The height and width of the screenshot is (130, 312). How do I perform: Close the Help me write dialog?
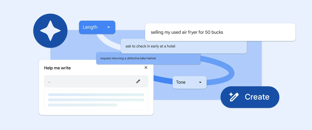[146, 68]
